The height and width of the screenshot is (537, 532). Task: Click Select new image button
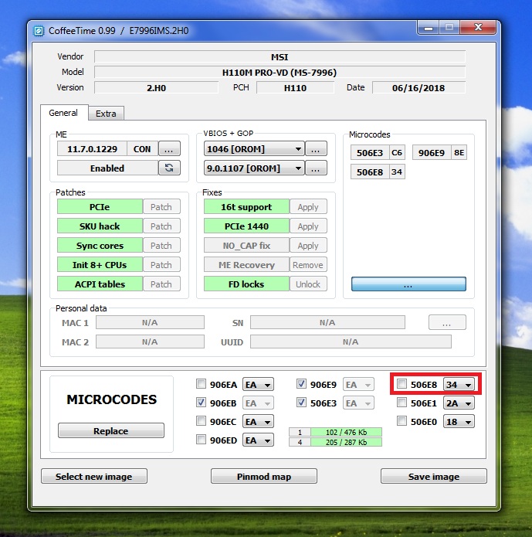pyautogui.click(x=93, y=477)
